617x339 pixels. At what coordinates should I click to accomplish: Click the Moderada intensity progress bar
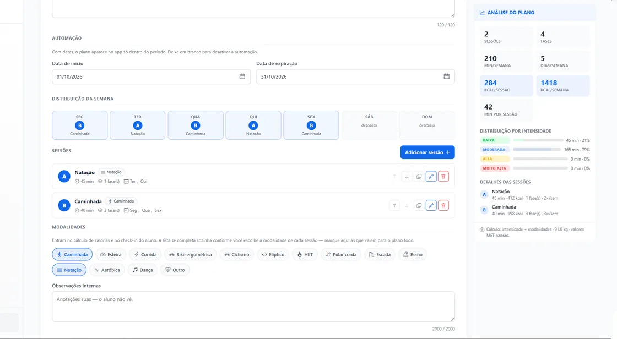537,150
